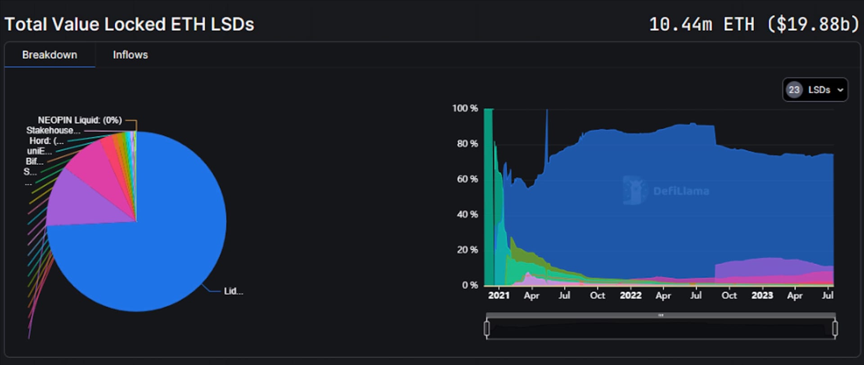Image resolution: width=864 pixels, height=365 pixels.
Task: Grab the right range slider handle
Action: [835, 329]
